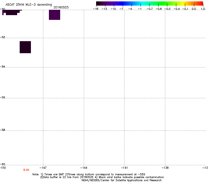This screenshot has height=182, width=208.
Task: Click the latitude axis label '-52'
Action: coord(3,37)
